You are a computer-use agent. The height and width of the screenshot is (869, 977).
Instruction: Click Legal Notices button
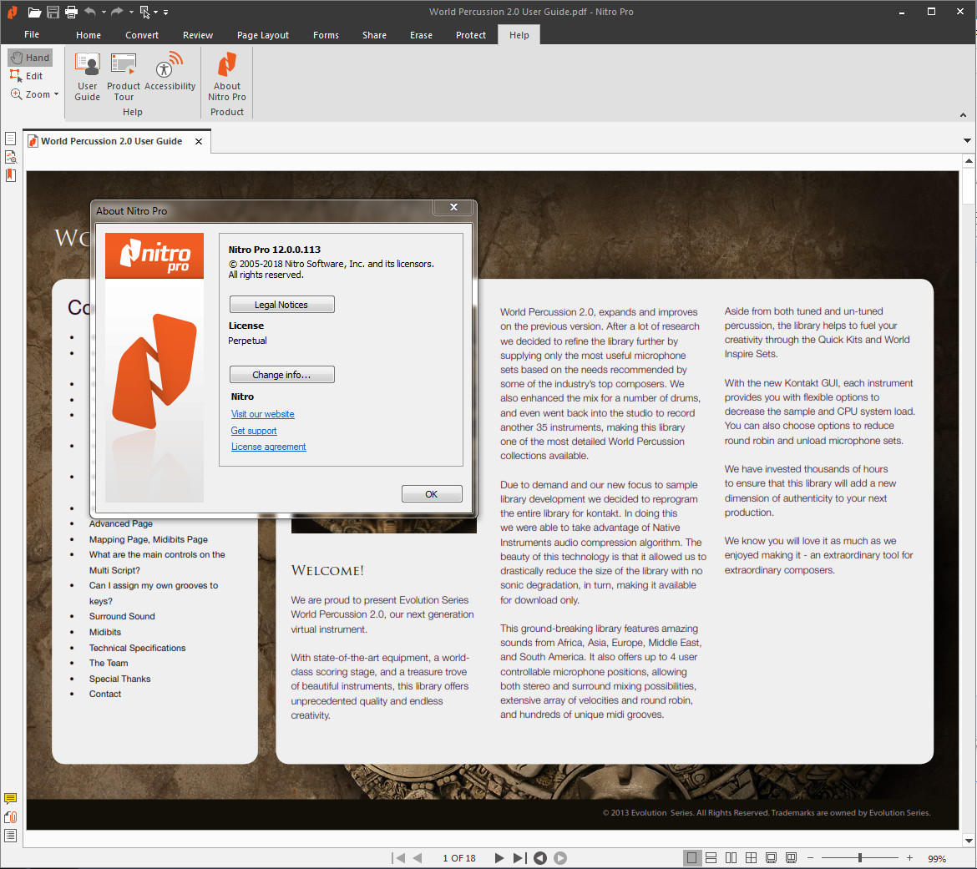pos(281,305)
